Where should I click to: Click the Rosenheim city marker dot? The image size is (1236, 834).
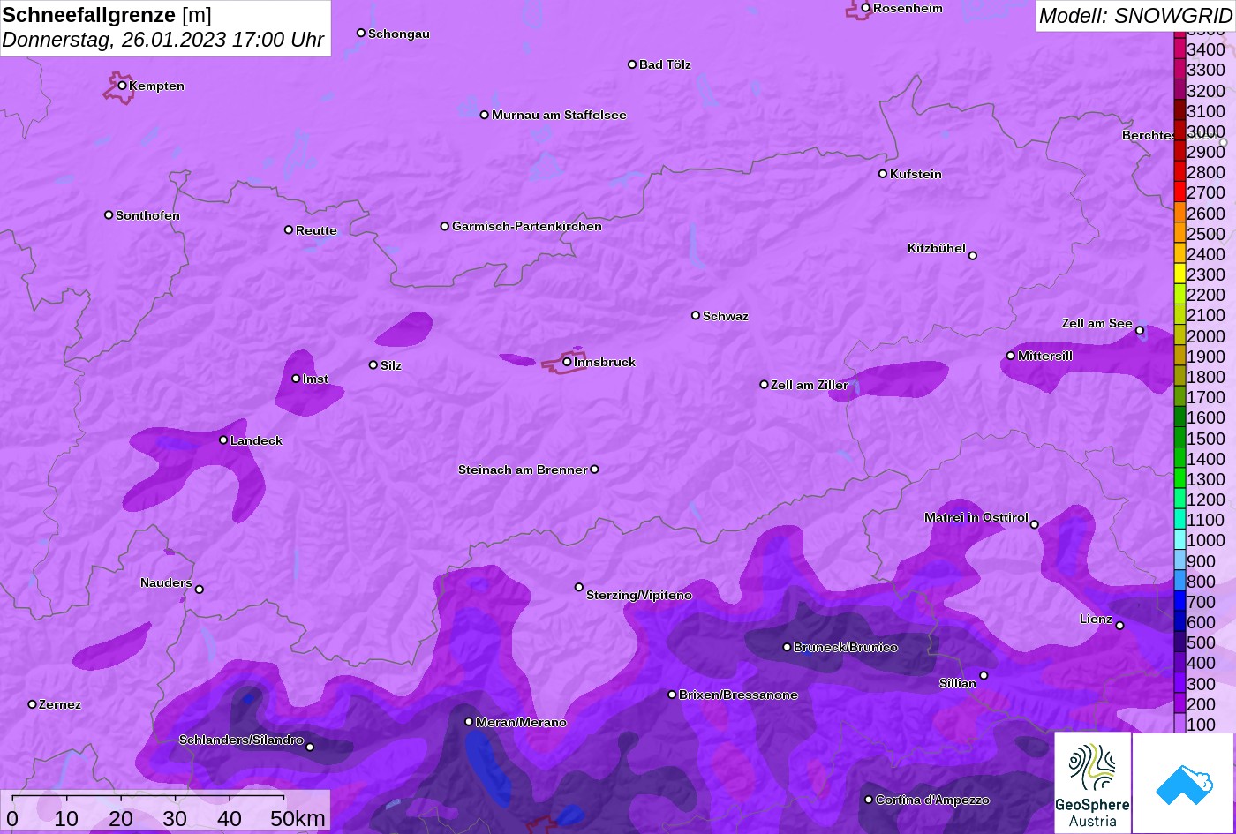coord(866,8)
